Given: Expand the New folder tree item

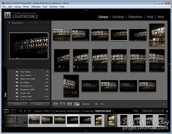Looking at the screenshot, I should [x=13, y=72].
